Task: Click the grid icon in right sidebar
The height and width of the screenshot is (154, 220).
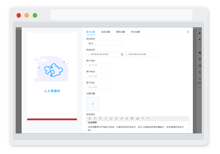Action: point(200,53)
